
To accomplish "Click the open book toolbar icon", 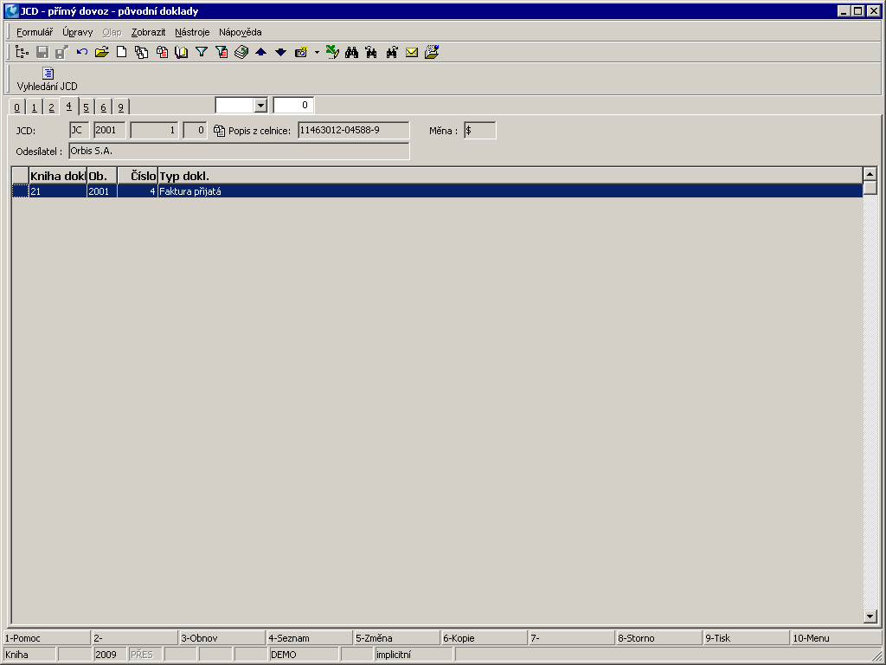I will click(x=182, y=53).
